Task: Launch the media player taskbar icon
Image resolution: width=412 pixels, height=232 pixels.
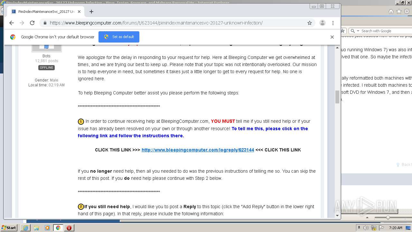Action: click(47, 228)
